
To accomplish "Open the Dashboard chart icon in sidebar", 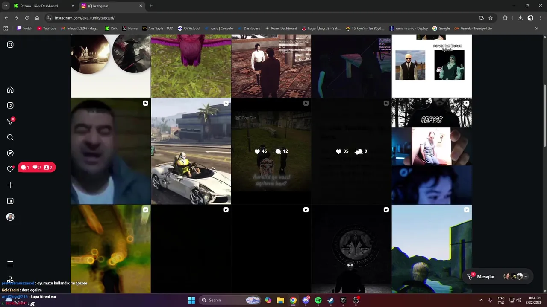I will [x=10, y=201].
